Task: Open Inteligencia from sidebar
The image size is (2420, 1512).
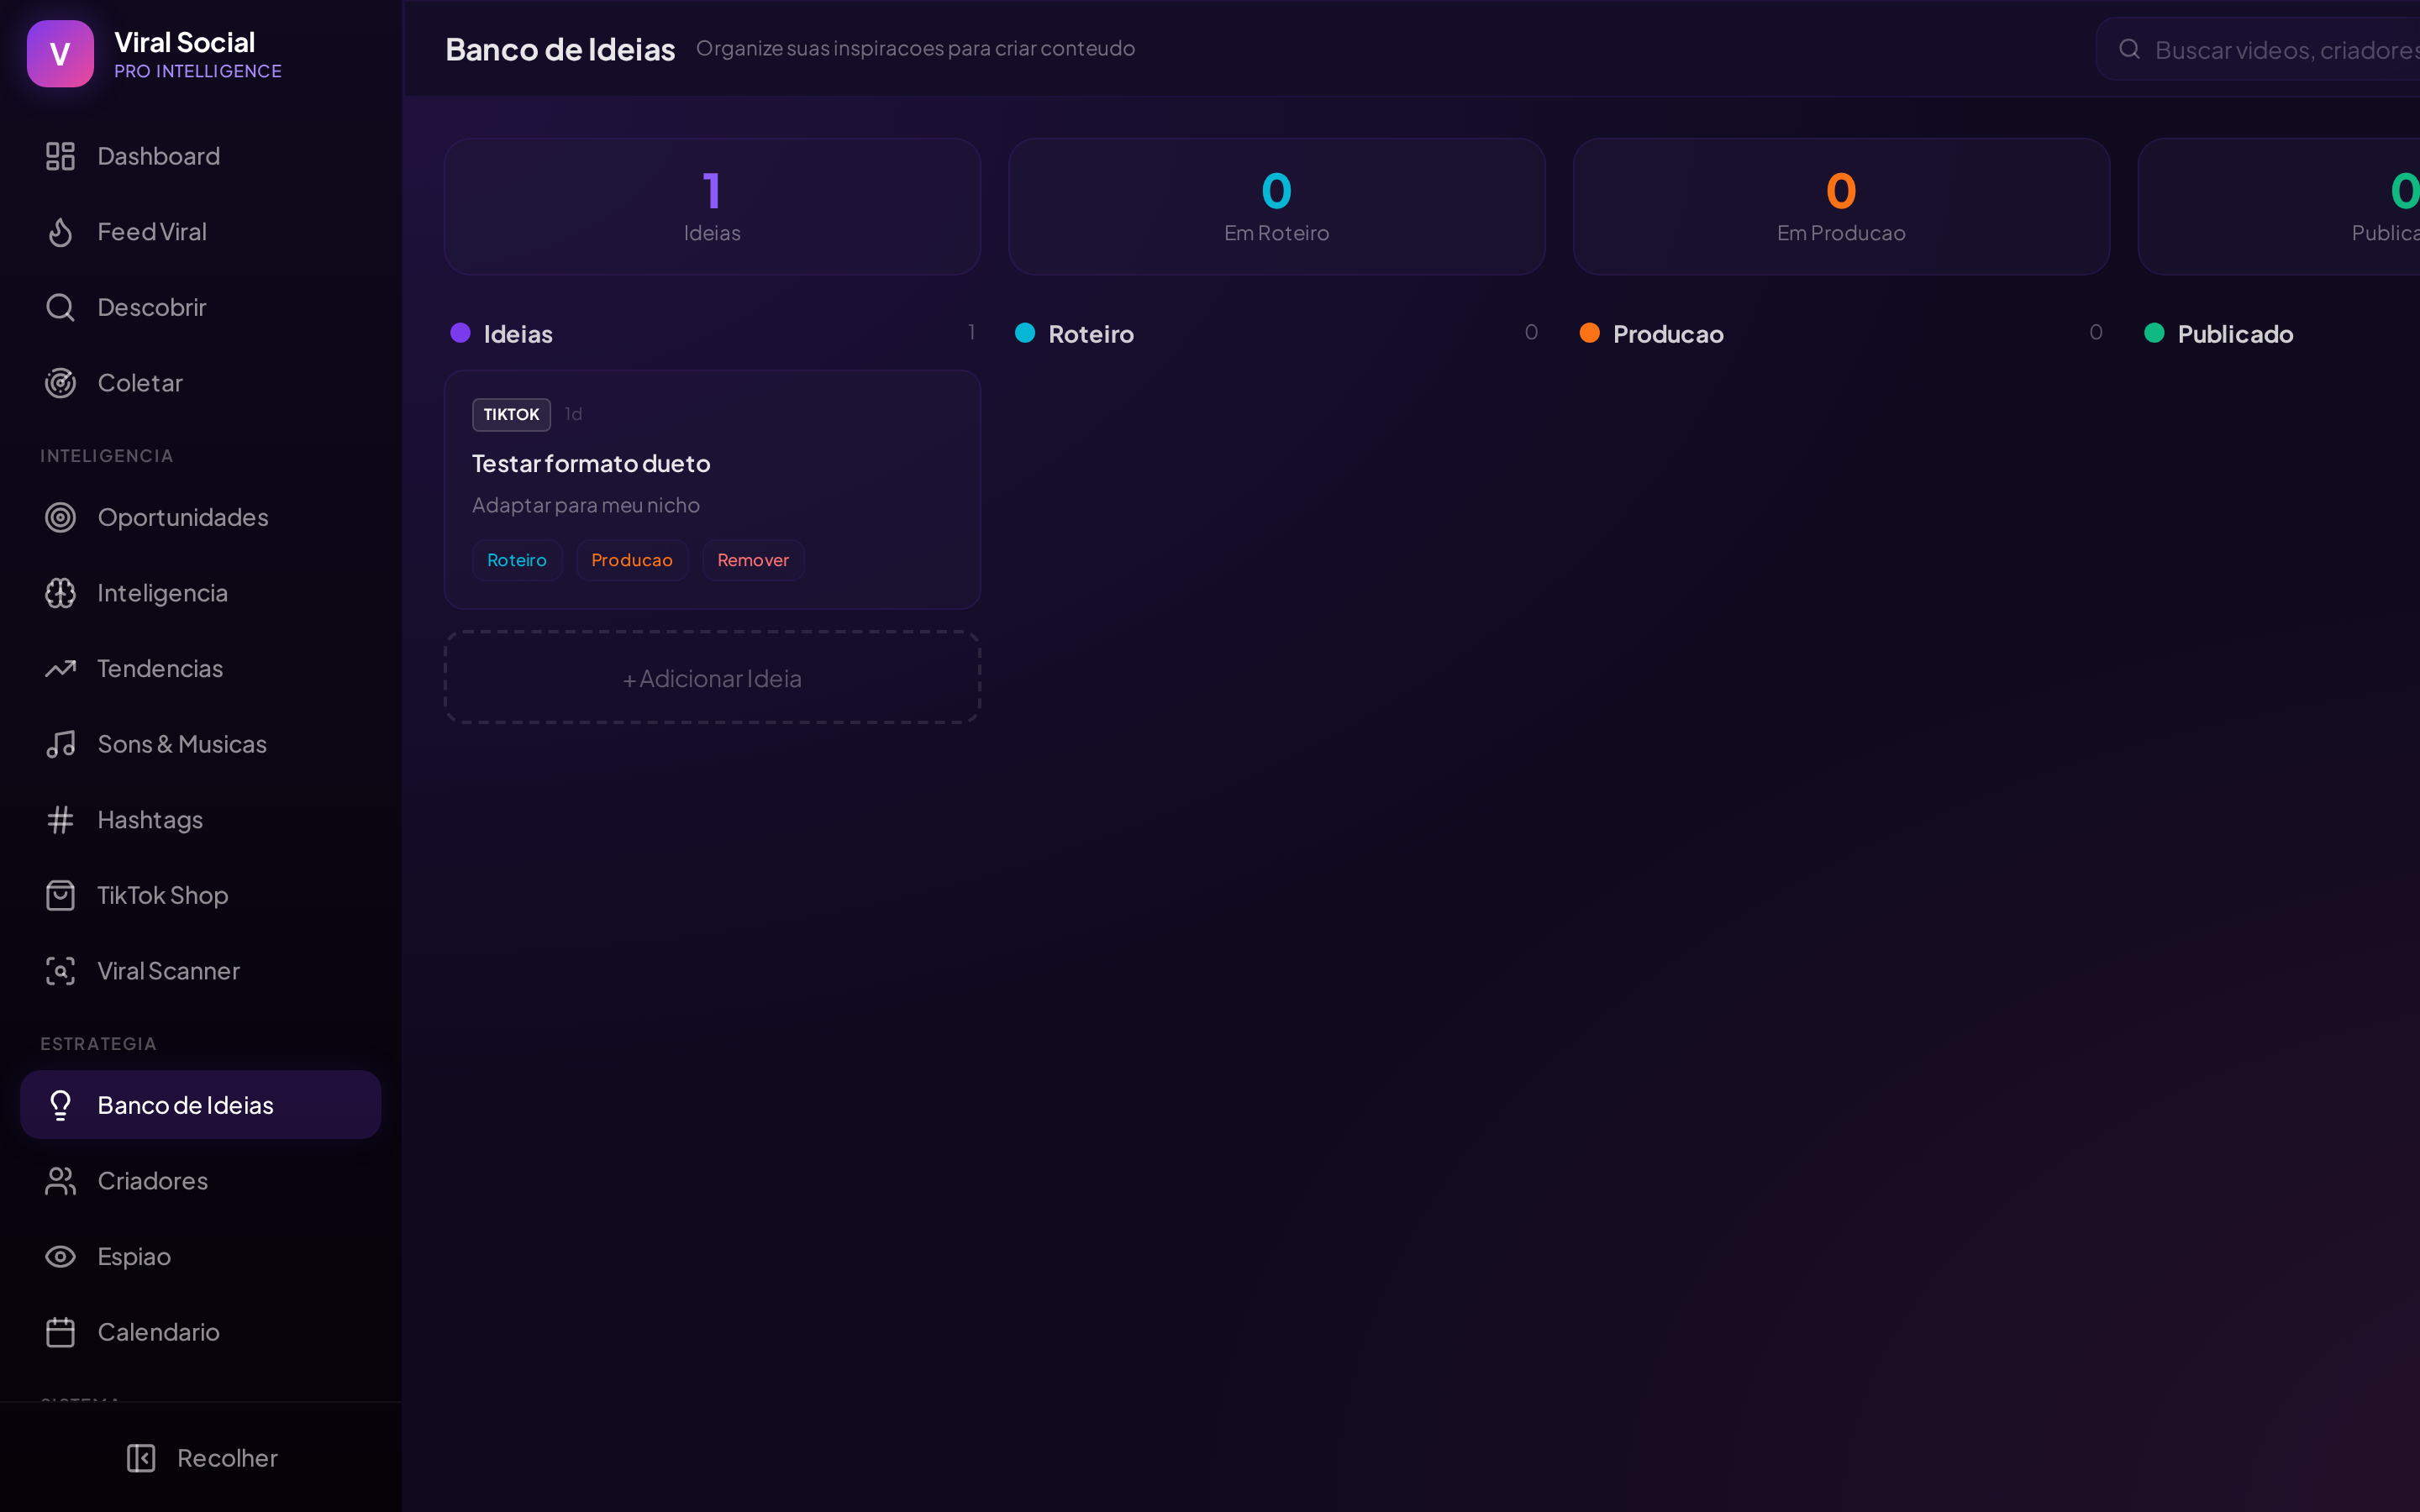Action: [200, 593]
